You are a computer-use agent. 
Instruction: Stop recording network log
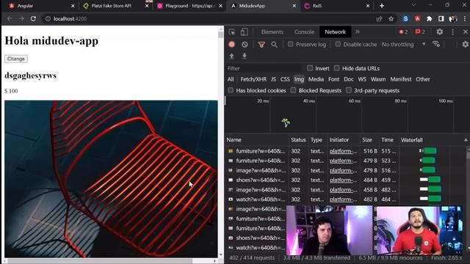pos(232,44)
